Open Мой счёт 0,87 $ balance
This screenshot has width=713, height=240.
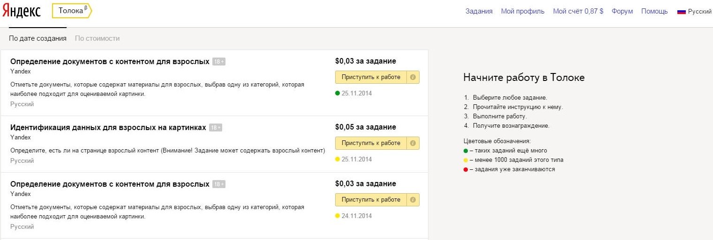tap(578, 11)
